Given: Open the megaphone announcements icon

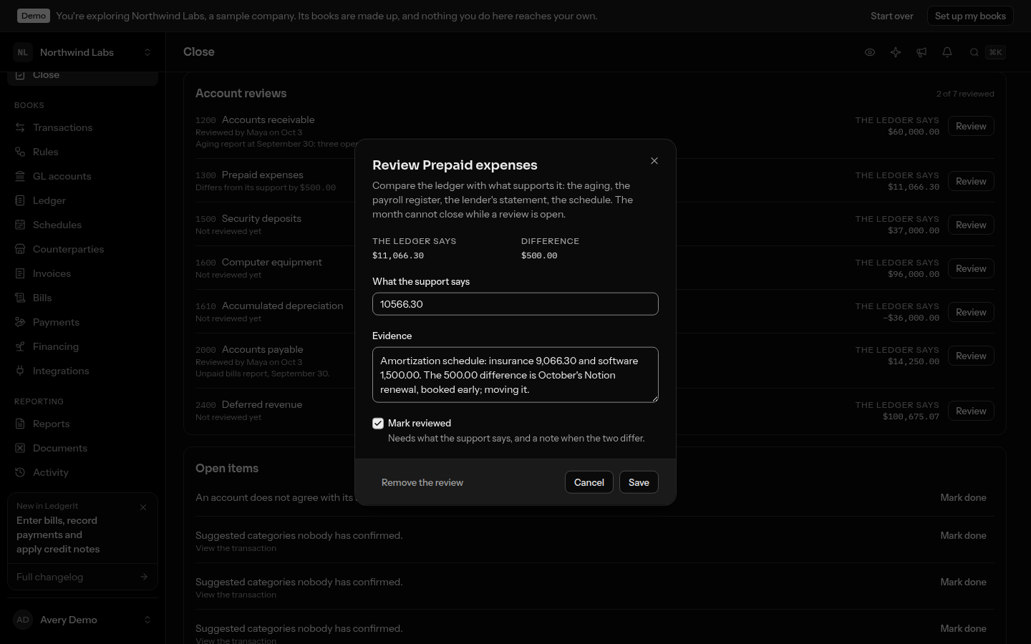Looking at the screenshot, I should pos(921,52).
